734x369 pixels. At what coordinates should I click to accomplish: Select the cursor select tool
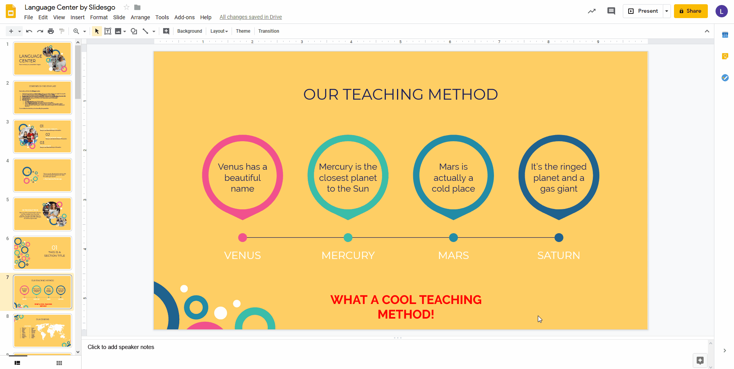(x=97, y=31)
